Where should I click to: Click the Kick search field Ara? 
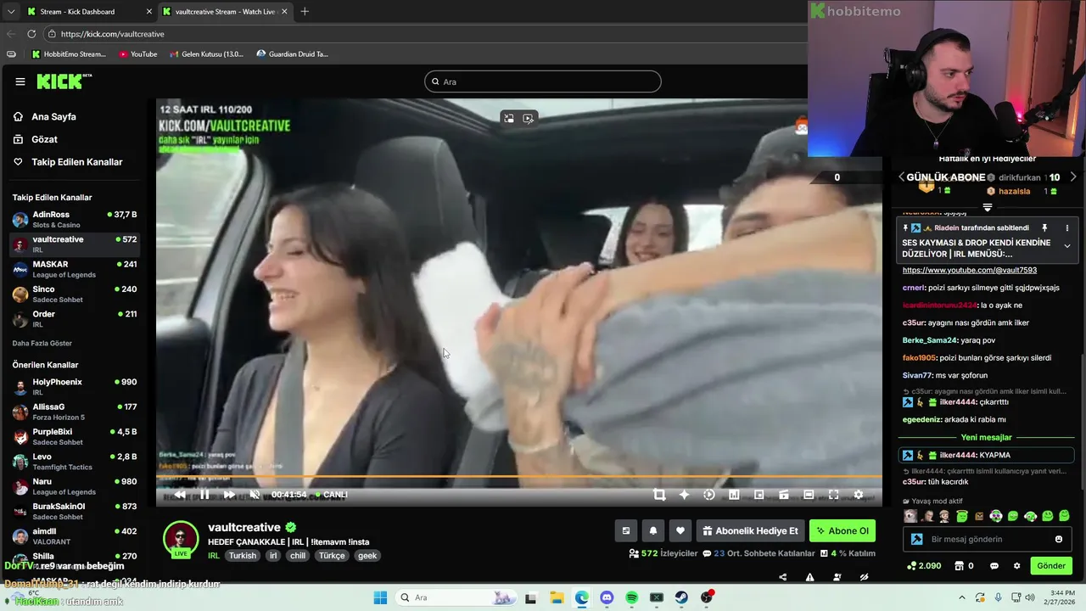coord(543,81)
